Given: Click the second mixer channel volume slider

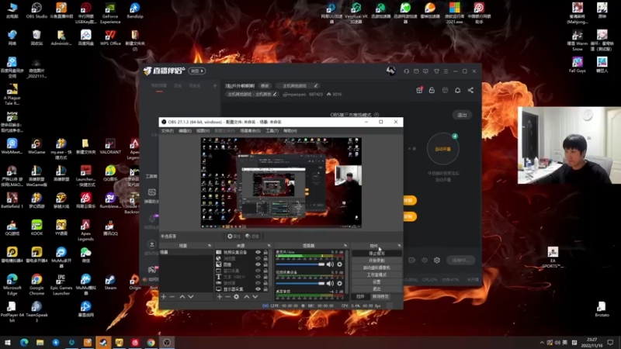Looking at the screenshot, I should tap(300, 283).
